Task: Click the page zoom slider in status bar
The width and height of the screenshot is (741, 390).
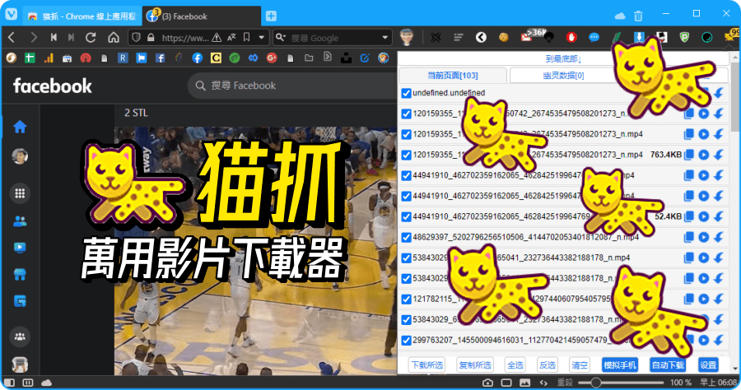Action: tap(621, 383)
